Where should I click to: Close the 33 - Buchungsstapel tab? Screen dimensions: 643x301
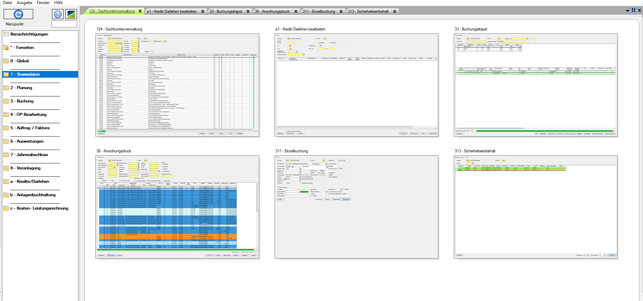tap(248, 11)
